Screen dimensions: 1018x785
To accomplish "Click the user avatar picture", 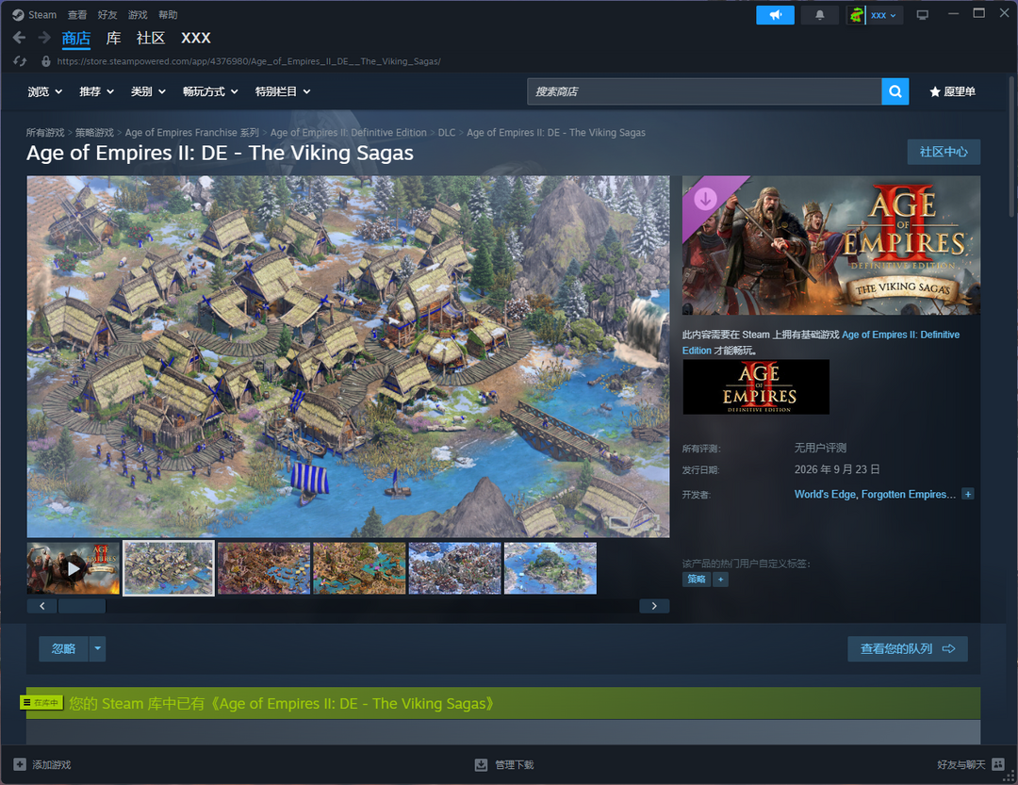I will coord(856,15).
